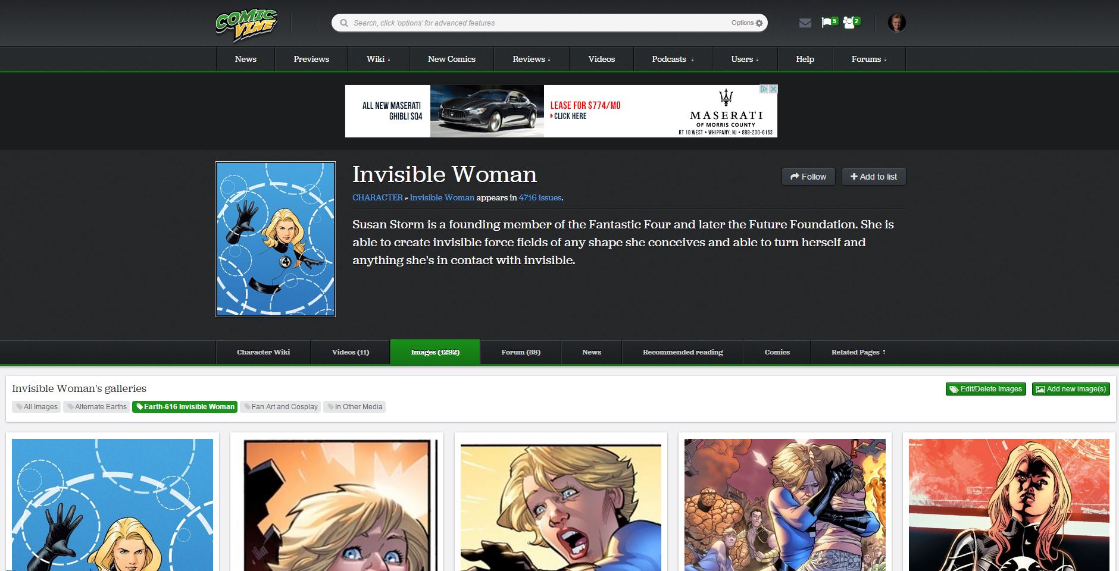This screenshot has height=571, width=1119.
Task: Select All Images gallery tag
Action: point(36,407)
